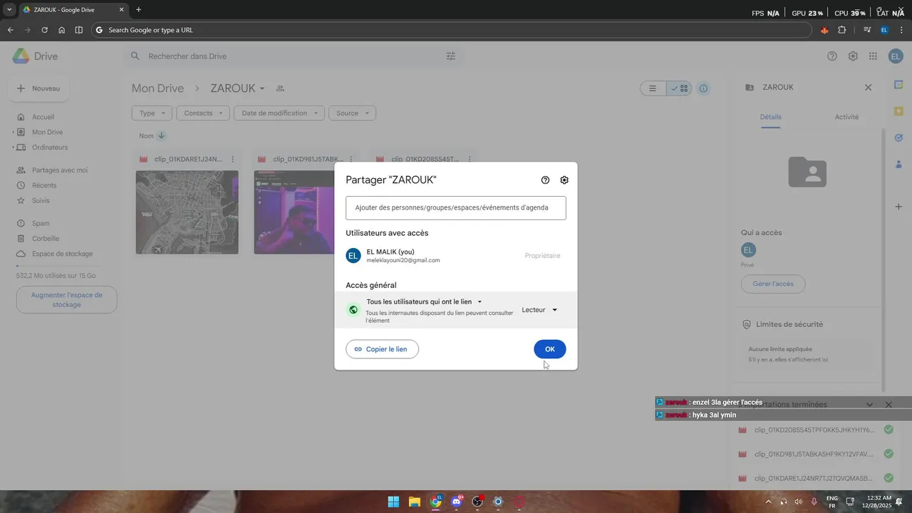Image resolution: width=912 pixels, height=513 pixels.
Task: Open the Contacts side panel icon
Action: [x=898, y=164]
